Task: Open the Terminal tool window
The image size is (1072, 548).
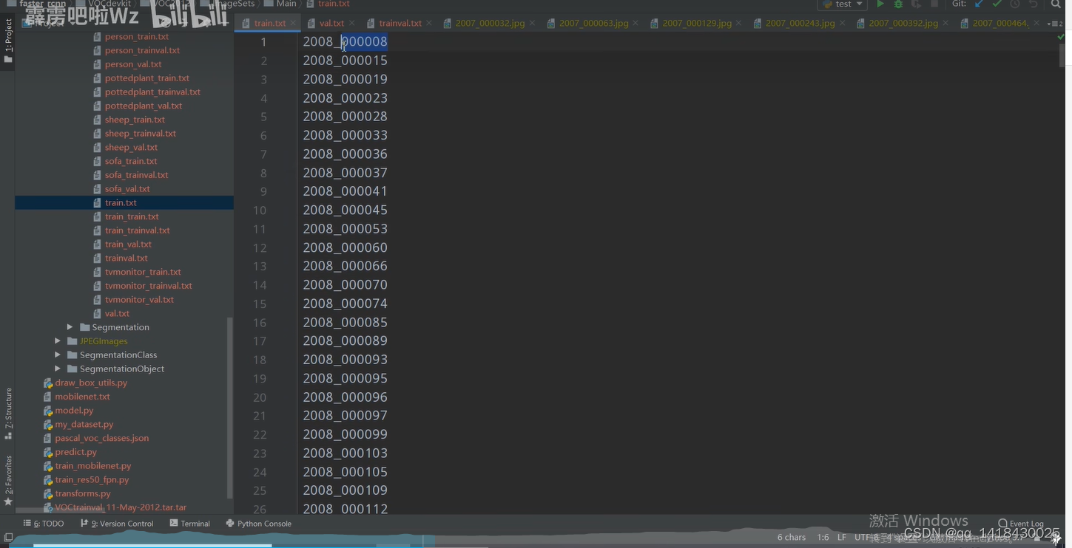Action: (190, 524)
